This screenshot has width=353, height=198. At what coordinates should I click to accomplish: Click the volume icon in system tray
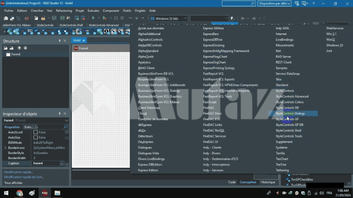click(322, 193)
